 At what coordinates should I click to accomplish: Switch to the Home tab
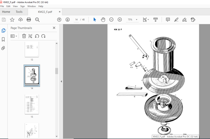6,12
